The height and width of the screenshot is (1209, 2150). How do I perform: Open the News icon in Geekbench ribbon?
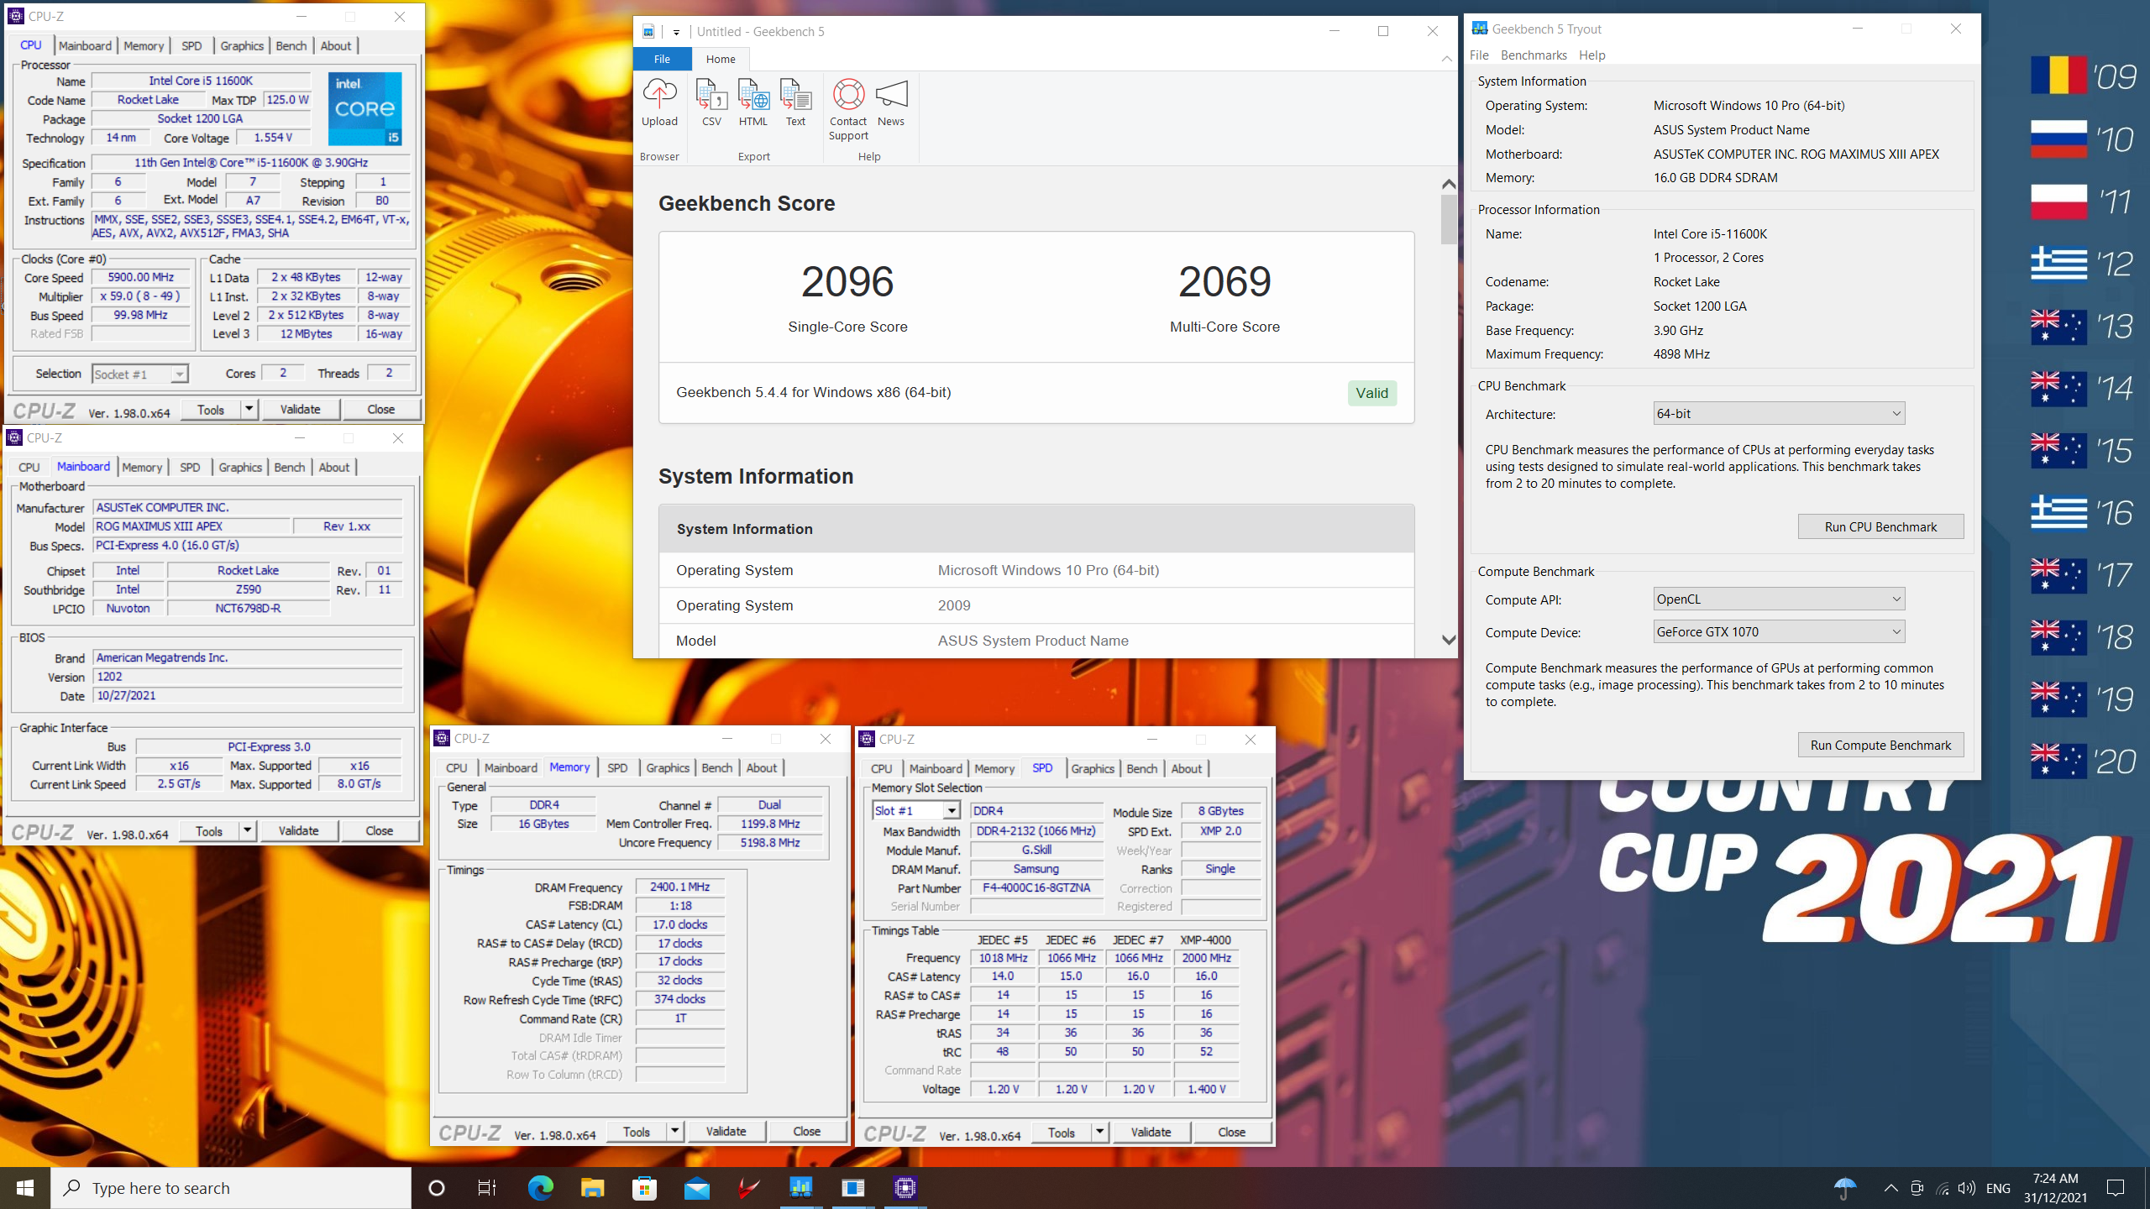[x=891, y=102]
